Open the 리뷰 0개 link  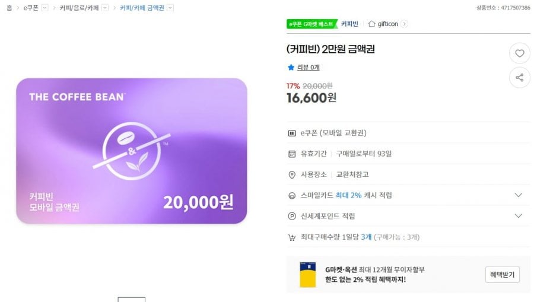click(x=308, y=68)
